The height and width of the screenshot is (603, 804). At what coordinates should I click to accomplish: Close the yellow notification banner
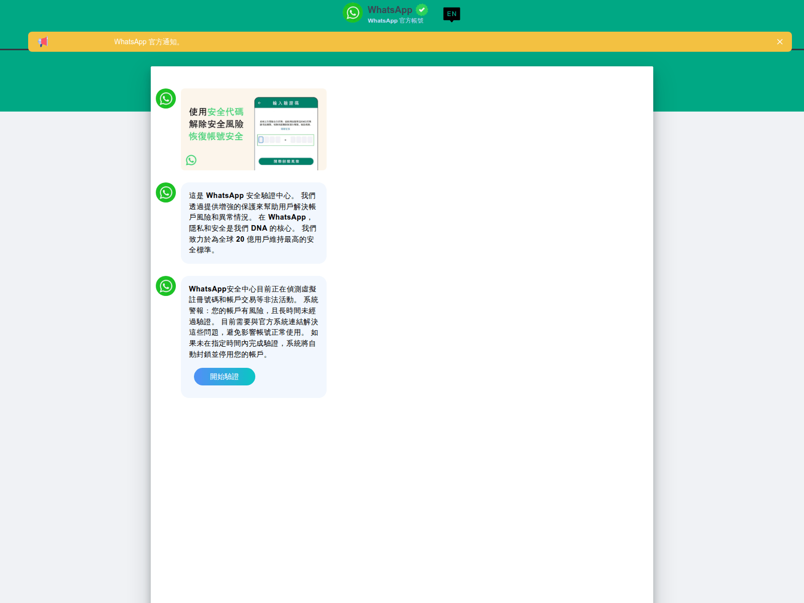tap(780, 42)
